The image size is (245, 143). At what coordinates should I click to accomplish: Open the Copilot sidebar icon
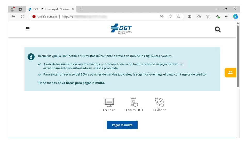(x=236, y=16)
